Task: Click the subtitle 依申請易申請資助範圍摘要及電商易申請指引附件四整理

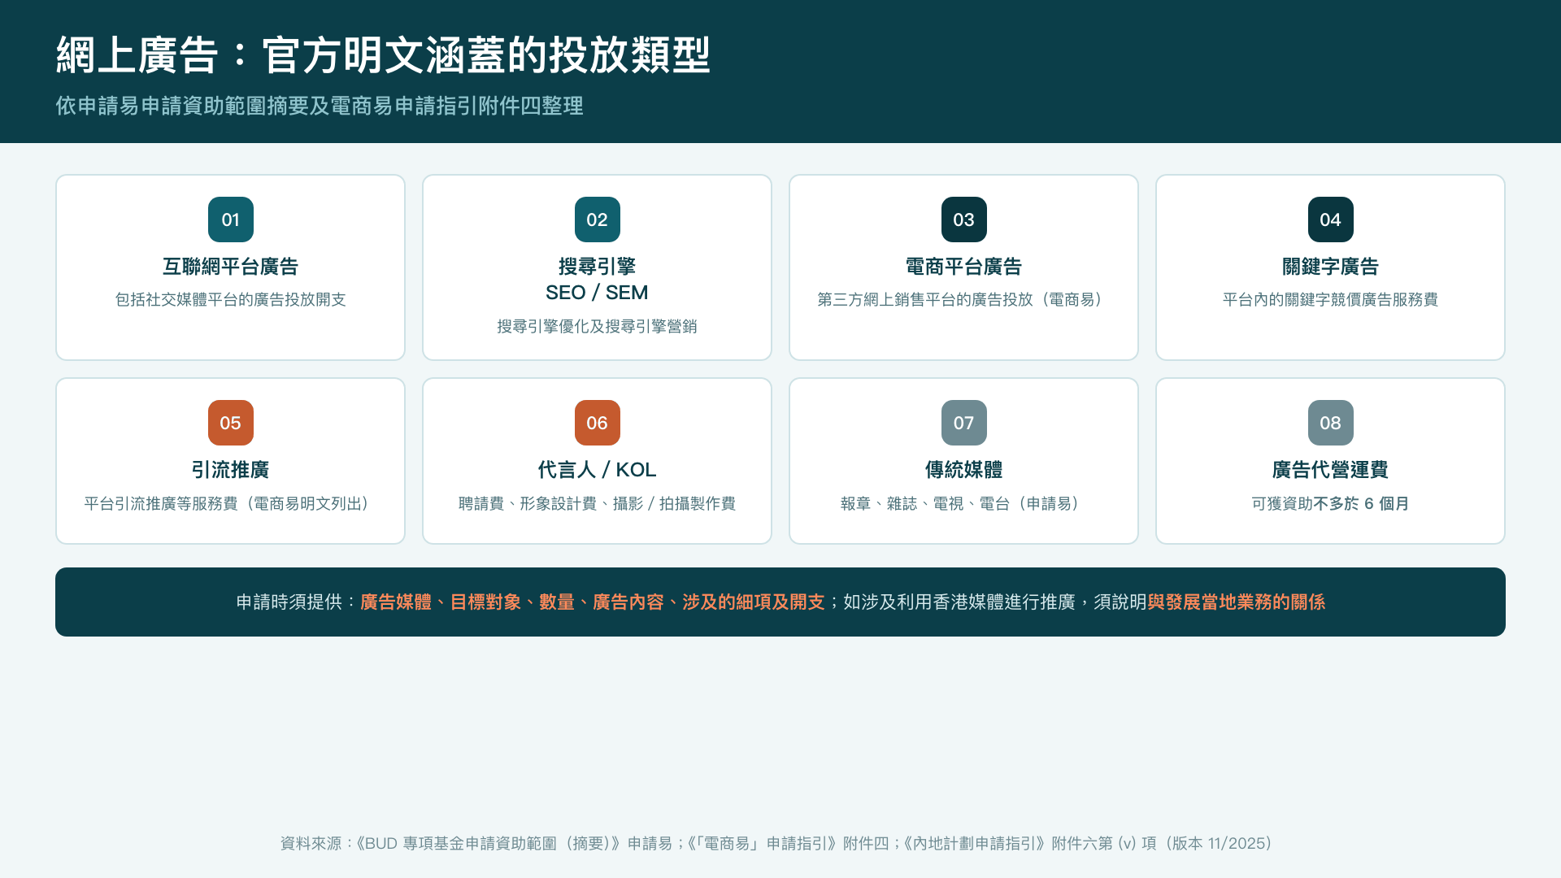Action: [x=320, y=106]
